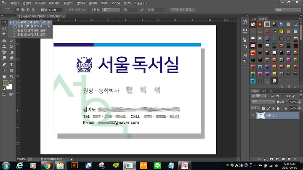Open the LINE app from taskbar
This screenshot has height=170, width=303.
pos(157,165)
